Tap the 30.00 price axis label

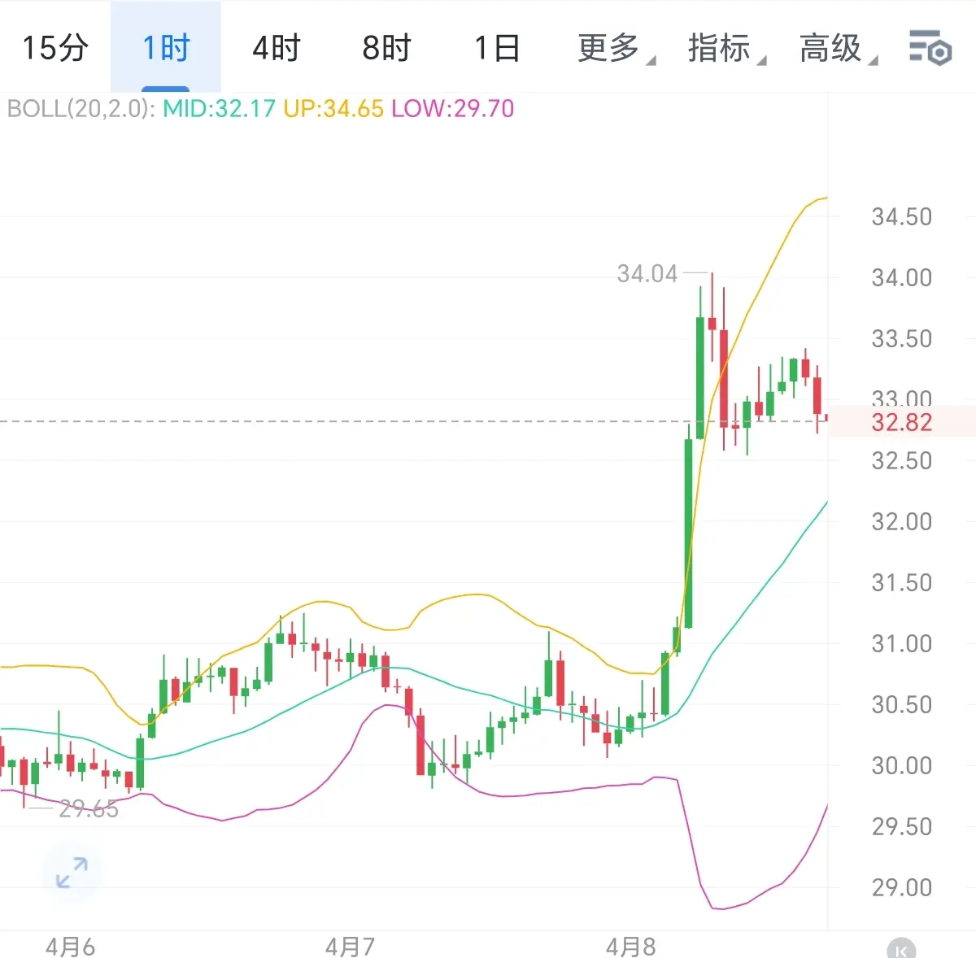(901, 766)
